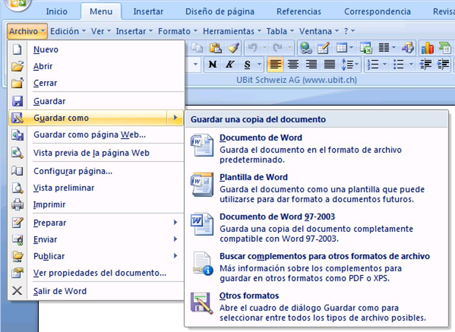Switch to the Referencias tab
The image size is (455, 332).
click(298, 12)
